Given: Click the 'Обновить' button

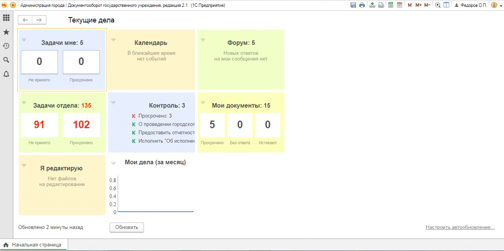Looking at the screenshot, I should [x=126, y=227].
